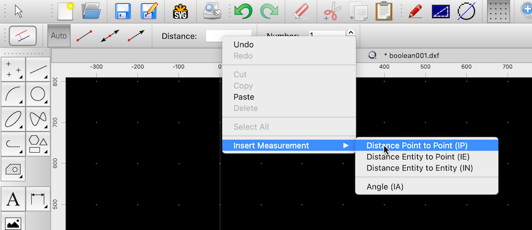Redo with the green arrow
The image size is (532, 230).
click(x=269, y=11)
